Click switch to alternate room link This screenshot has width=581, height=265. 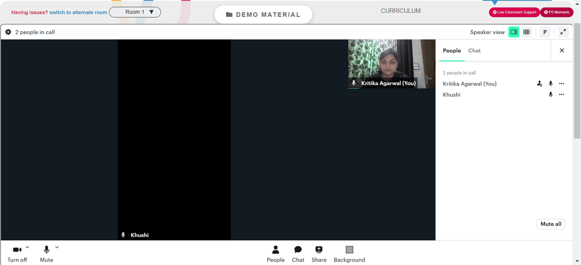pyautogui.click(x=78, y=12)
